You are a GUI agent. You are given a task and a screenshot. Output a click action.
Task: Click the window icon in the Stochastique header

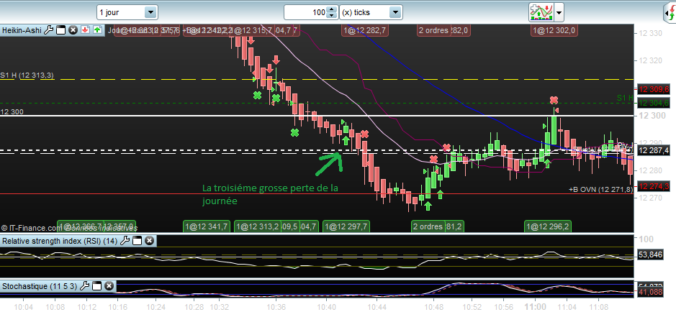click(96, 285)
